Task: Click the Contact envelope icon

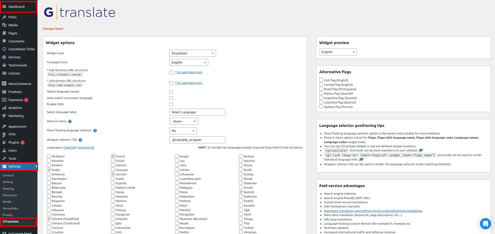Action: 4,73
